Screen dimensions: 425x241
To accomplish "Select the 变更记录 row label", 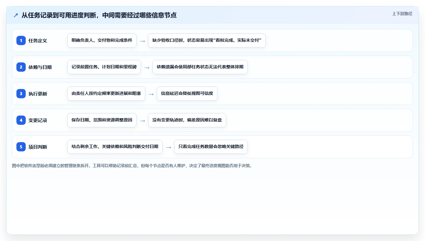I will coord(38,120).
